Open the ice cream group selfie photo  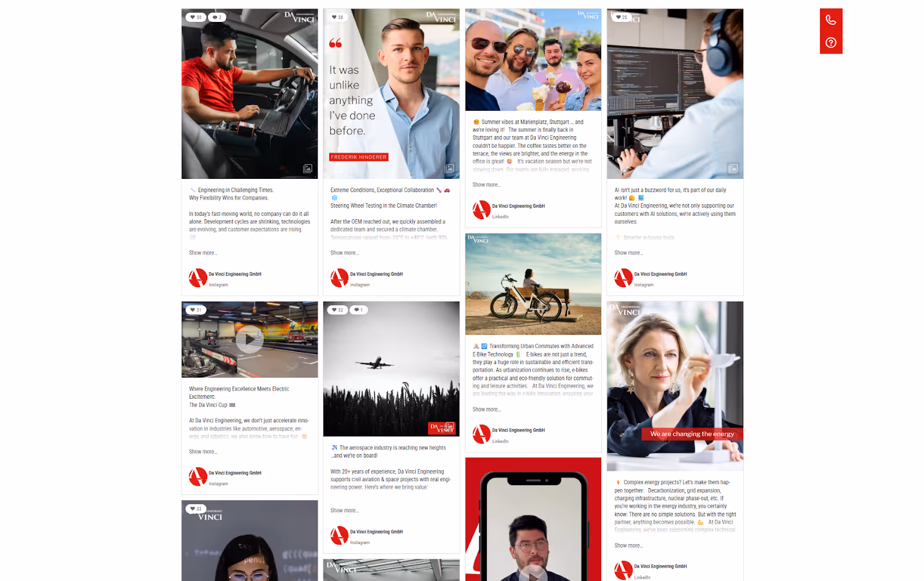(x=533, y=59)
